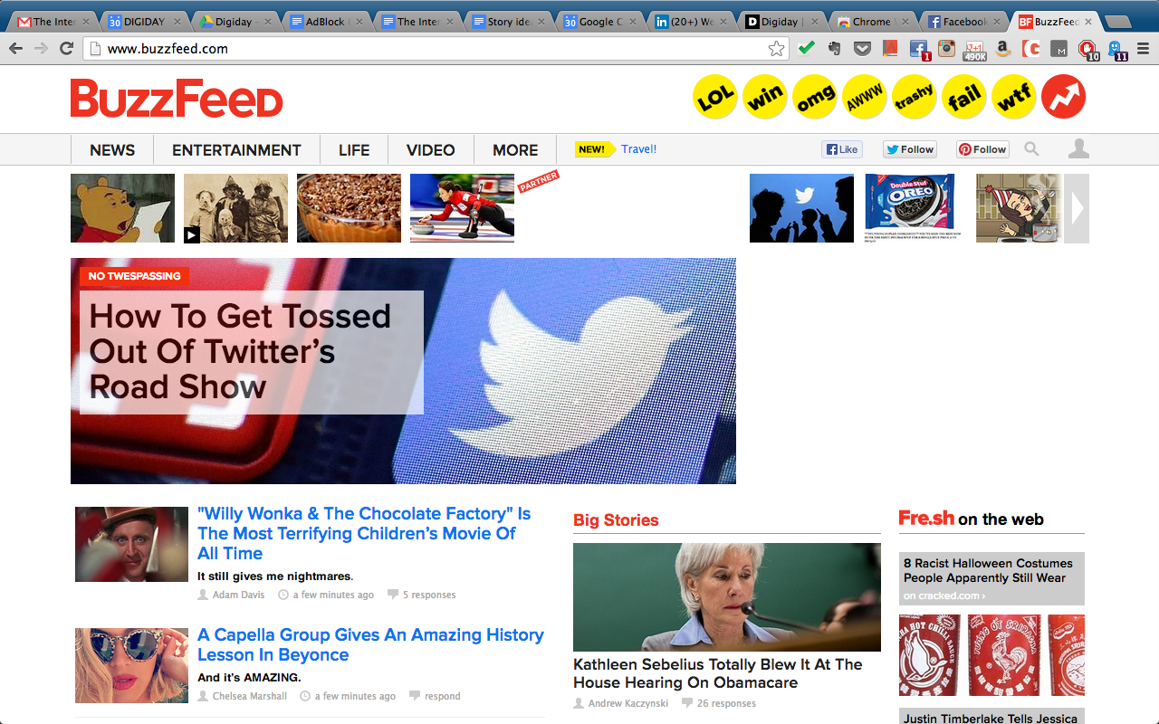
Task: Open the AdBlock stop-hand extension
Action: click(1087, 49)
